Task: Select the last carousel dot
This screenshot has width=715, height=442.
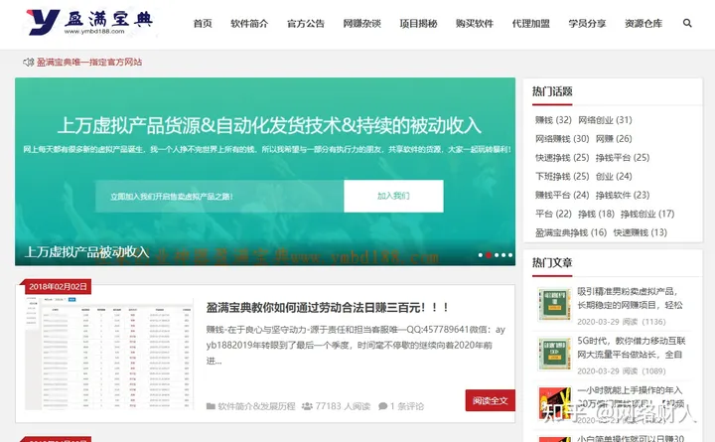Action: (510, 255)
